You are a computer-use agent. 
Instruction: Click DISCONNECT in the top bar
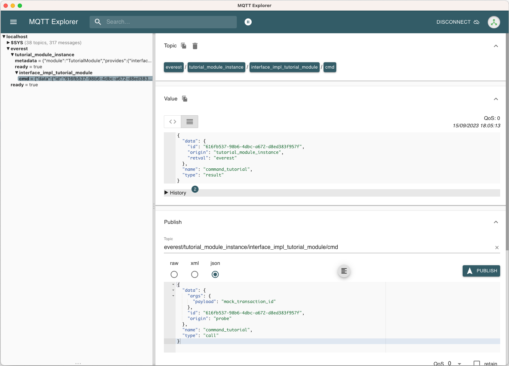pyautogui.click(x=453, y=22)
